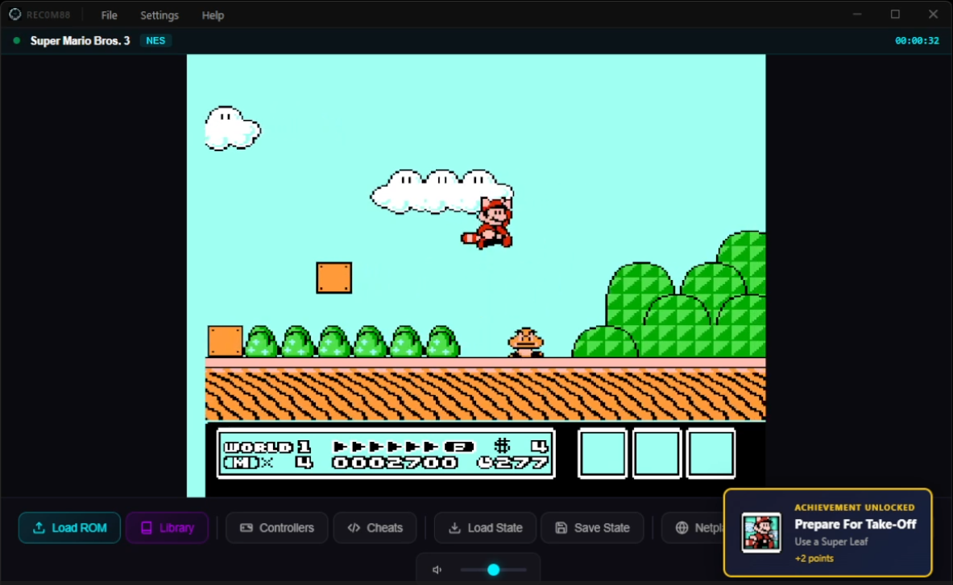Viewport: 953px width, 585px height.
Task: Click Load State
Action: click(485, 528)
